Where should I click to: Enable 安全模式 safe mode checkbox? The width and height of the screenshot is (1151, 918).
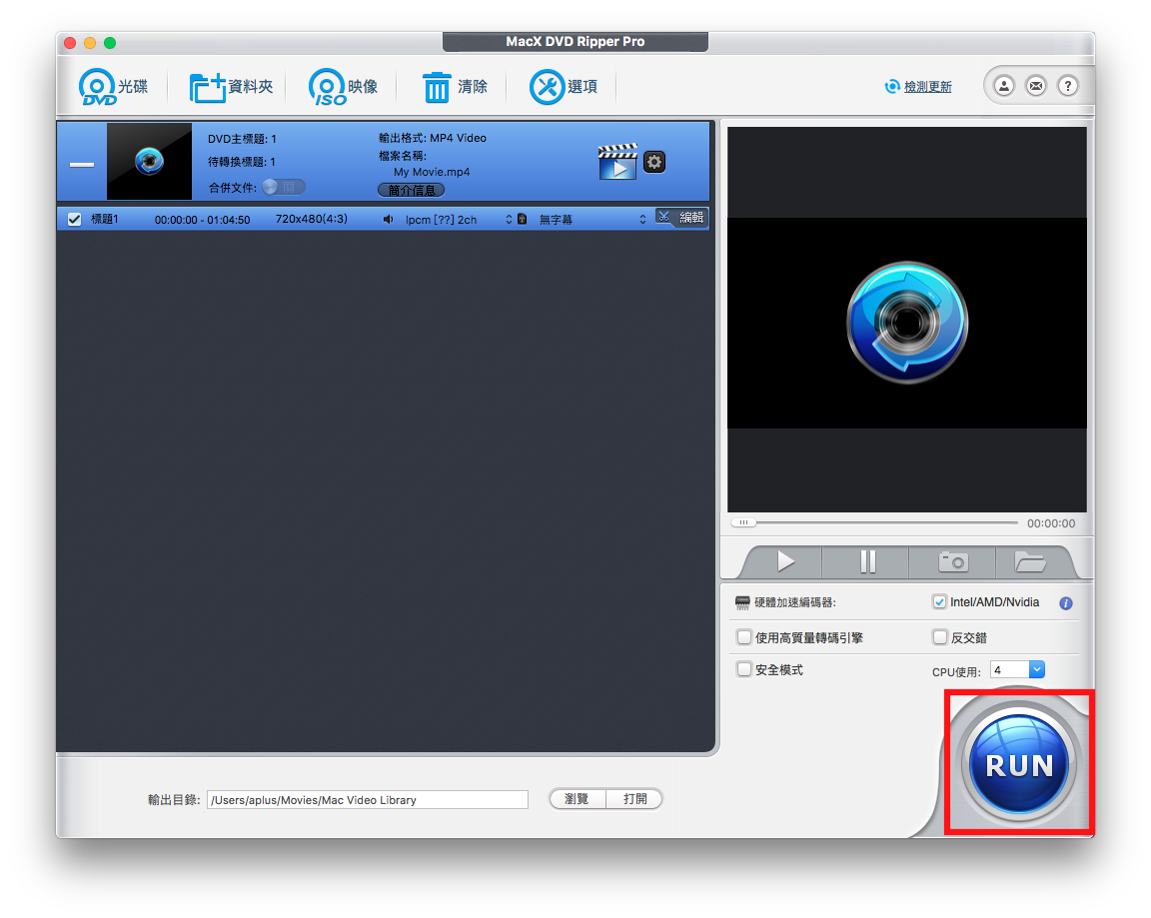point(744,669)
